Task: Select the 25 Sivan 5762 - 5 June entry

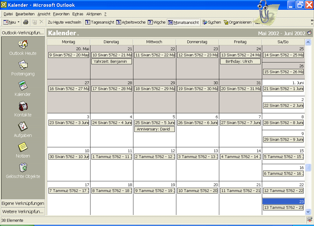Action: [155, 123]
